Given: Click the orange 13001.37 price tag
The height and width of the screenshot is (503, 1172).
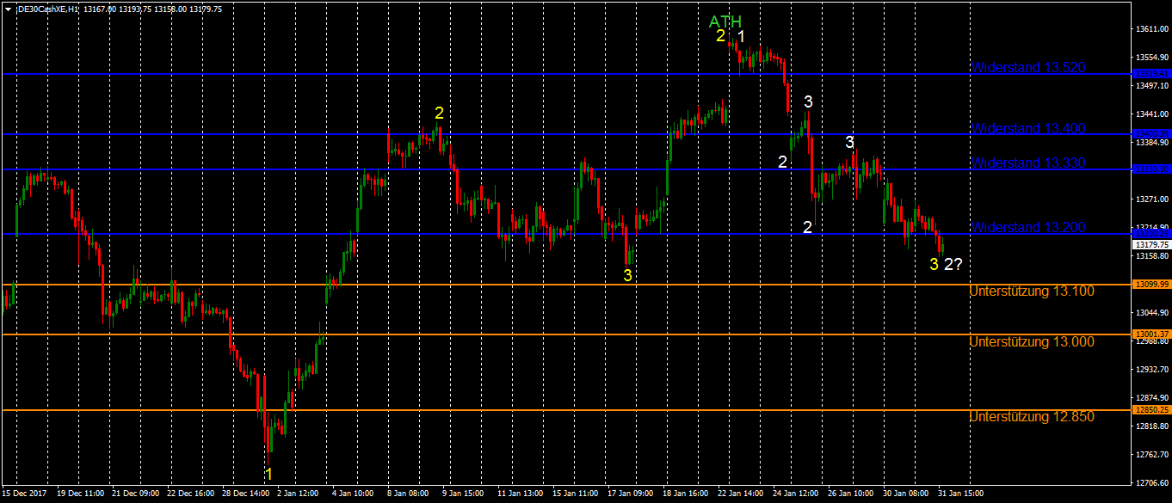Looking at the screenshot, I should coord(1151,334).
